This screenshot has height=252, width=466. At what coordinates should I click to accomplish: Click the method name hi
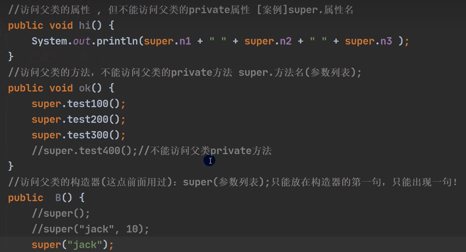pyautogui.click(x=85, y=25)
